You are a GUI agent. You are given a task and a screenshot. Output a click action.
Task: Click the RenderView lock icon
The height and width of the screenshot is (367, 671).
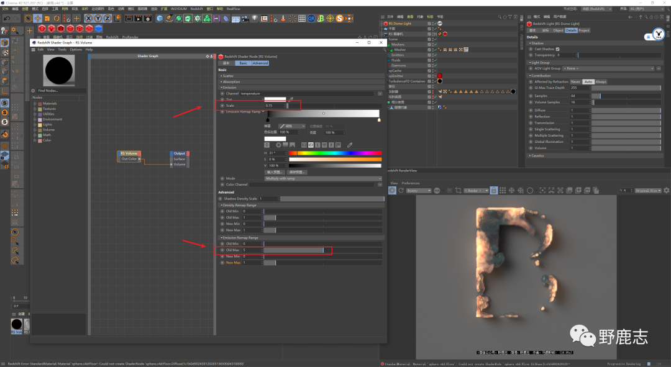click(x=494, y=191)
